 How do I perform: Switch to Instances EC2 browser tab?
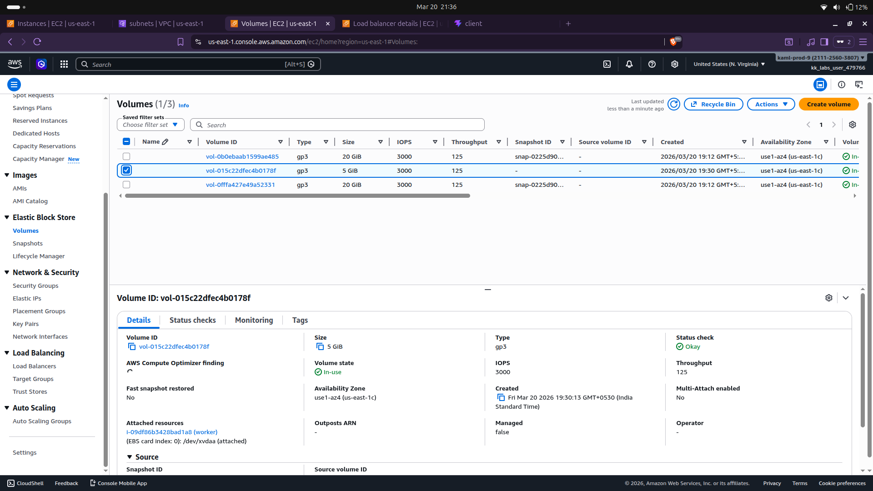point(55,24)
